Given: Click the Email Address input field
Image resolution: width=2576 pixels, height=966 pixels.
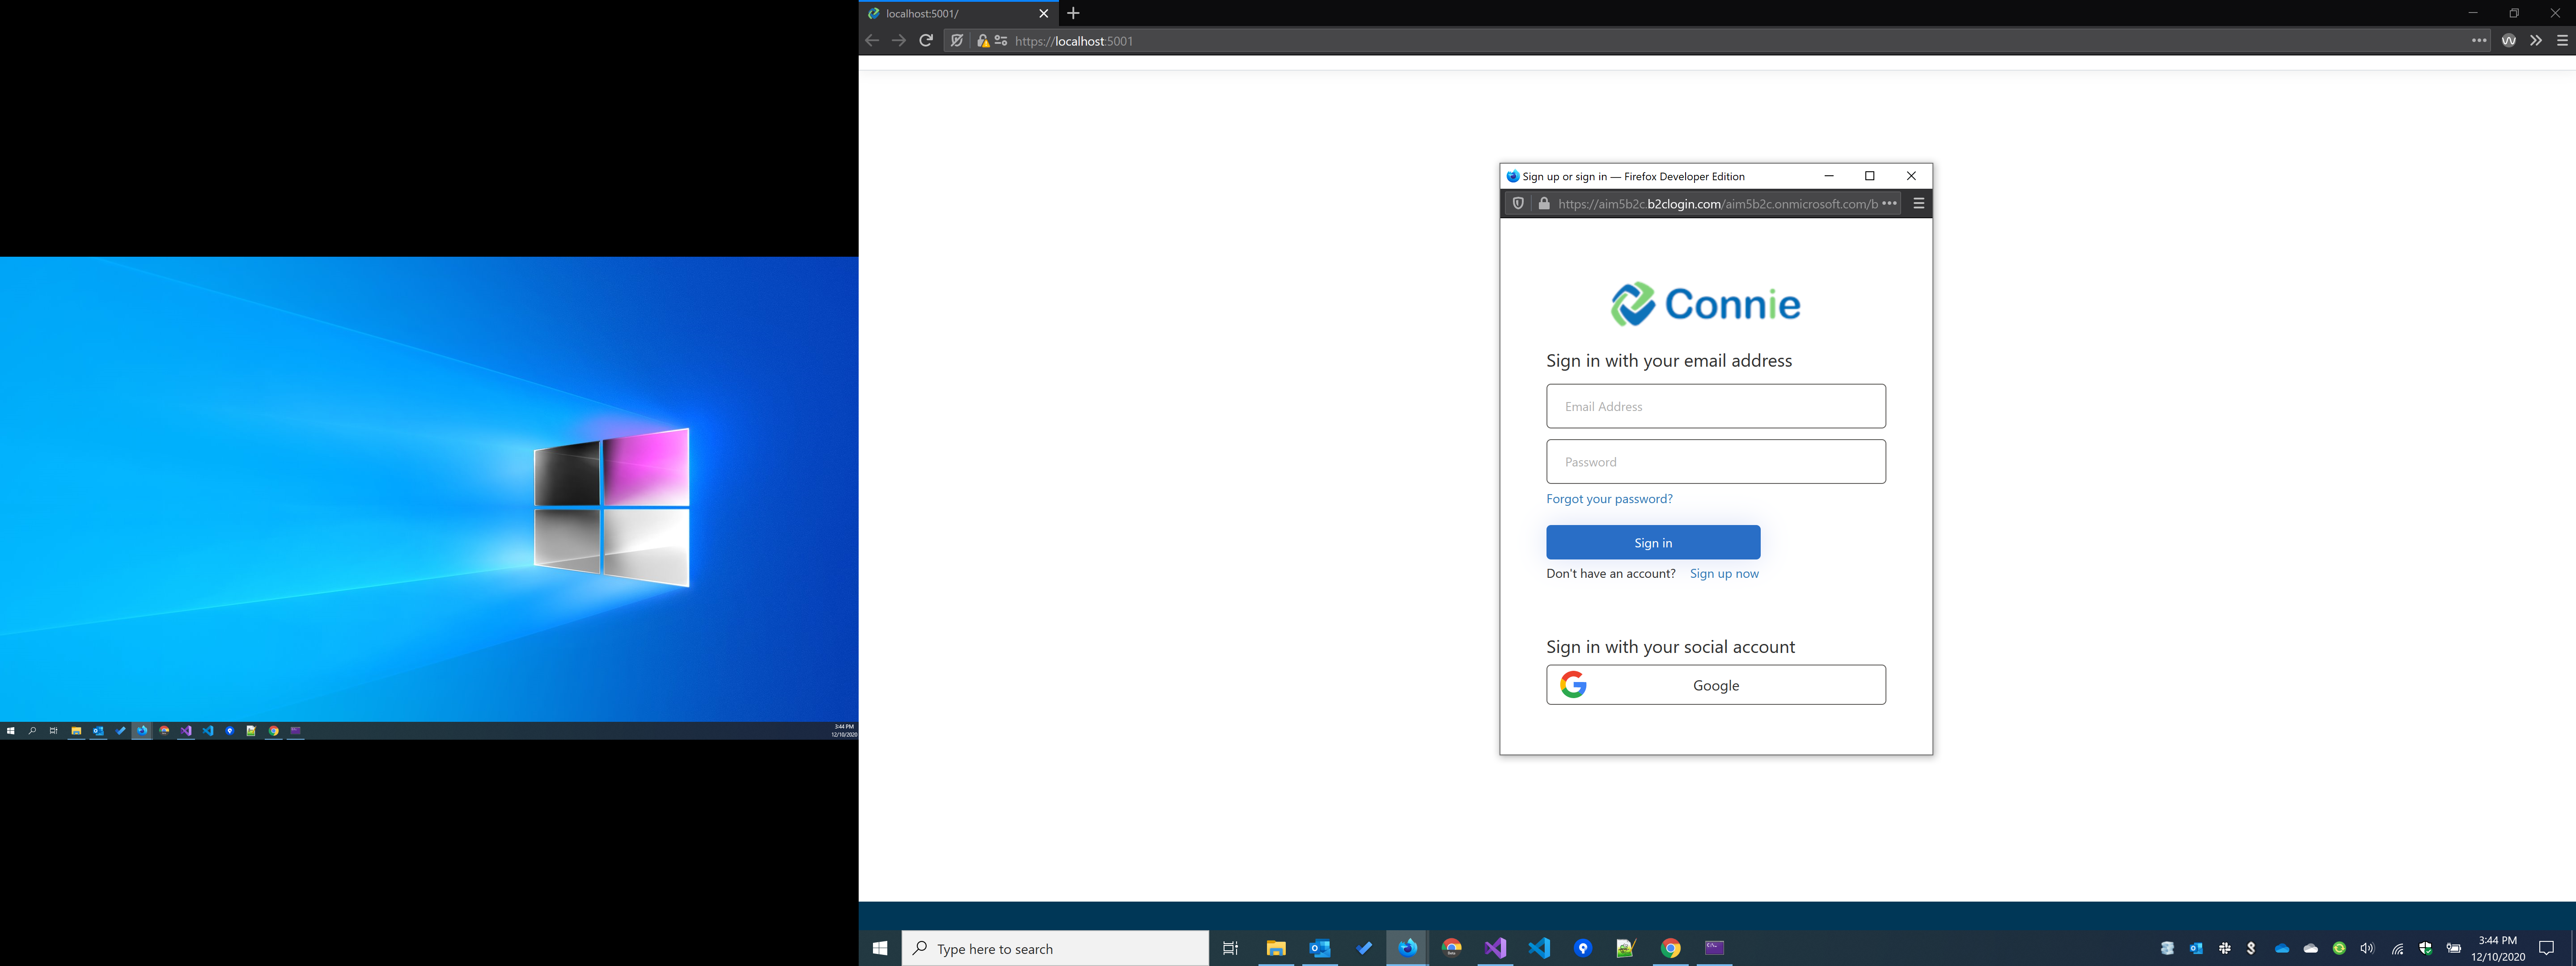Looking at the screenshot, I should coord(1715,406).
